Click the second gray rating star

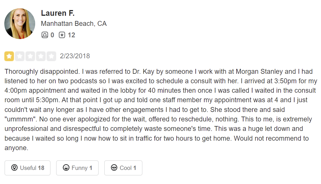tap(20, 56)
